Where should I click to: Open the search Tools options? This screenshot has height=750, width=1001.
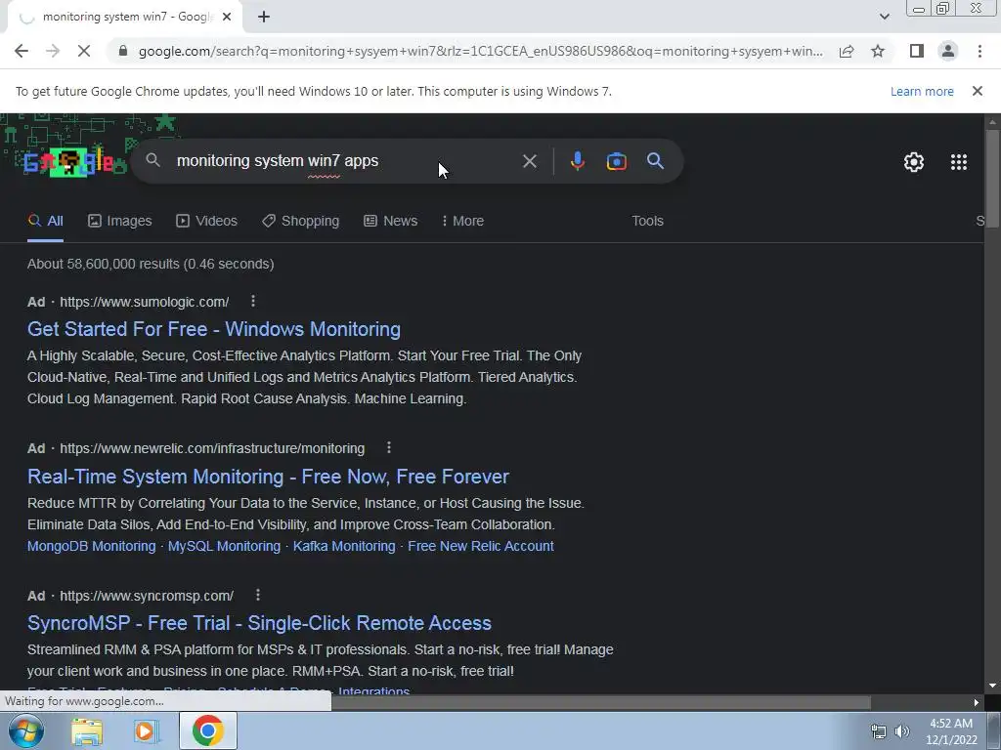tap(647, 221)
